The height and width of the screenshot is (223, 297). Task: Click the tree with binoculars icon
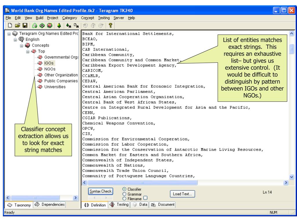pyautogui.click(x=68, y=26)
